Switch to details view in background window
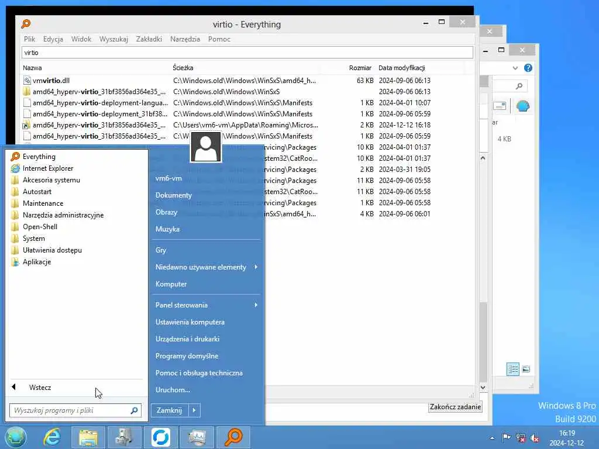Viewport: 599px width, 449px height. coord(512,369)
